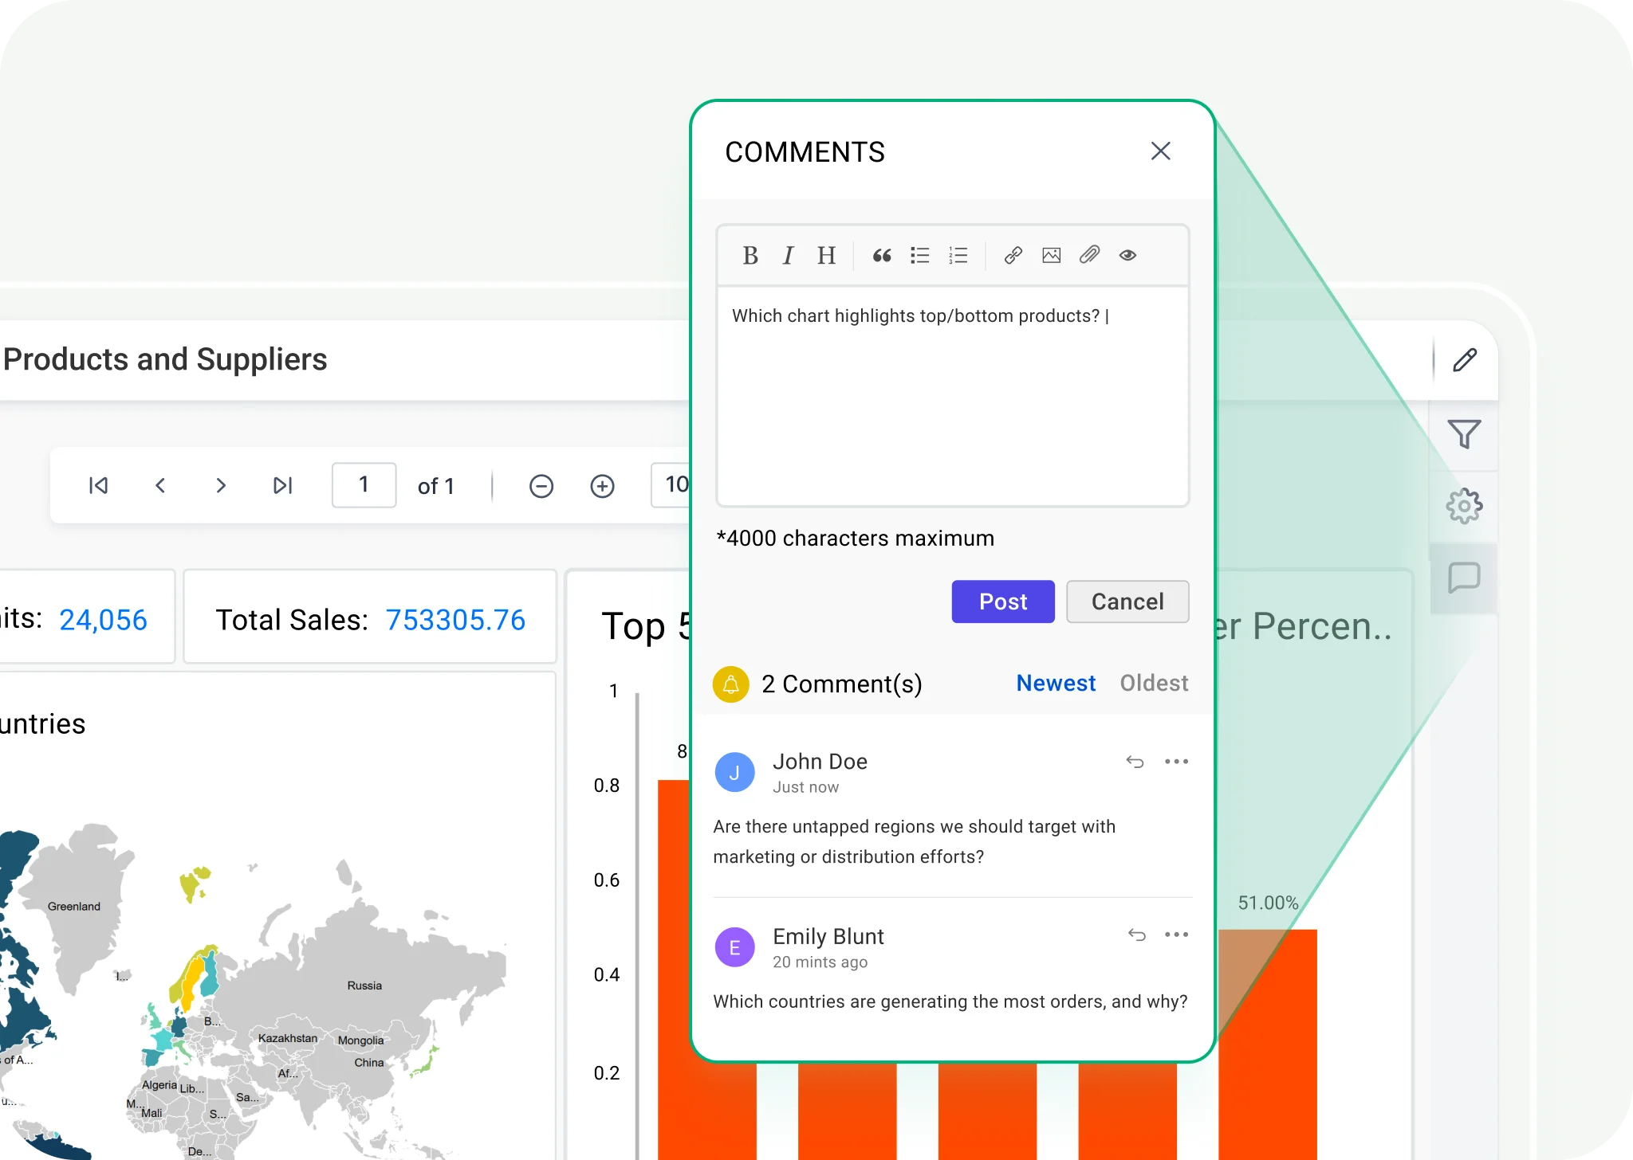The image size is (1633, 1160).
Task: Click the page number input field
Action: (364, 485)
